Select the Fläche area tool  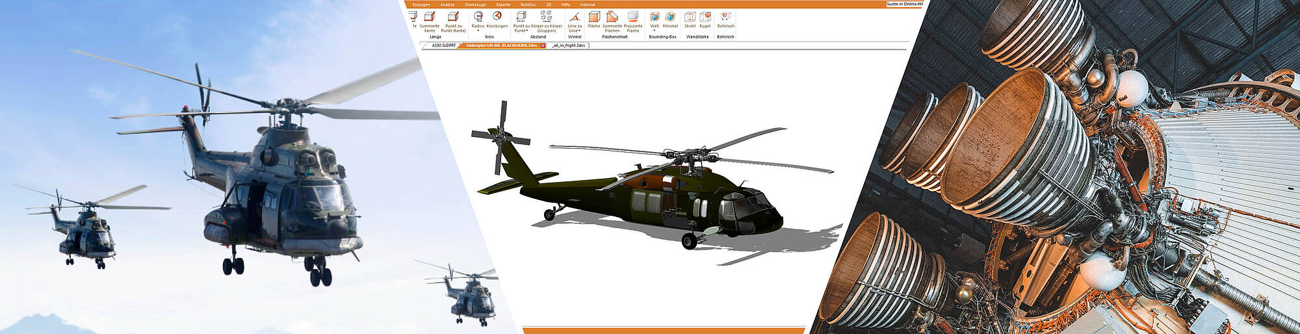coord(594,19)
